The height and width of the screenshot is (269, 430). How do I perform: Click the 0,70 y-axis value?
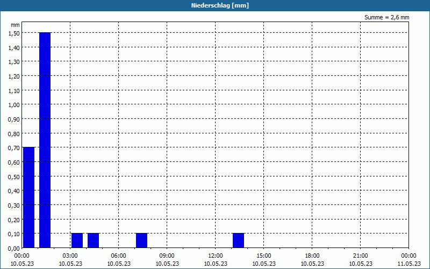[x=14, y=148]
